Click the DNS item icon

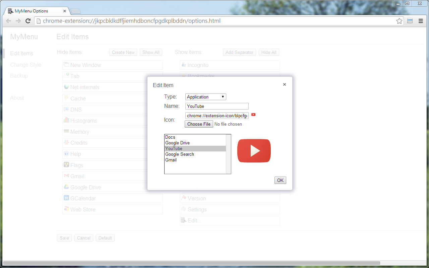66,109
